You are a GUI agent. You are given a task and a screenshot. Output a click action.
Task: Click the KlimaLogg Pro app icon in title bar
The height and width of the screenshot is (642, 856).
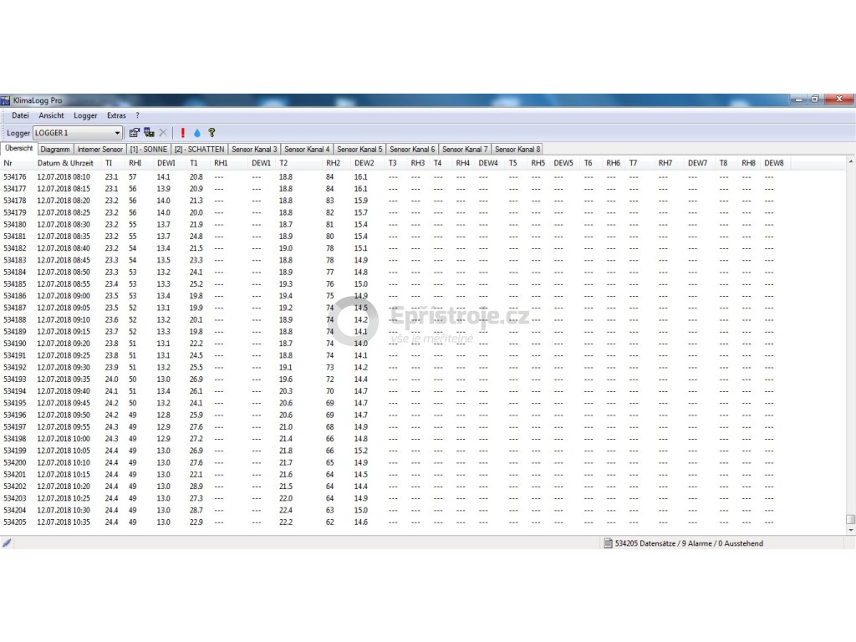[x=6, y=100]
